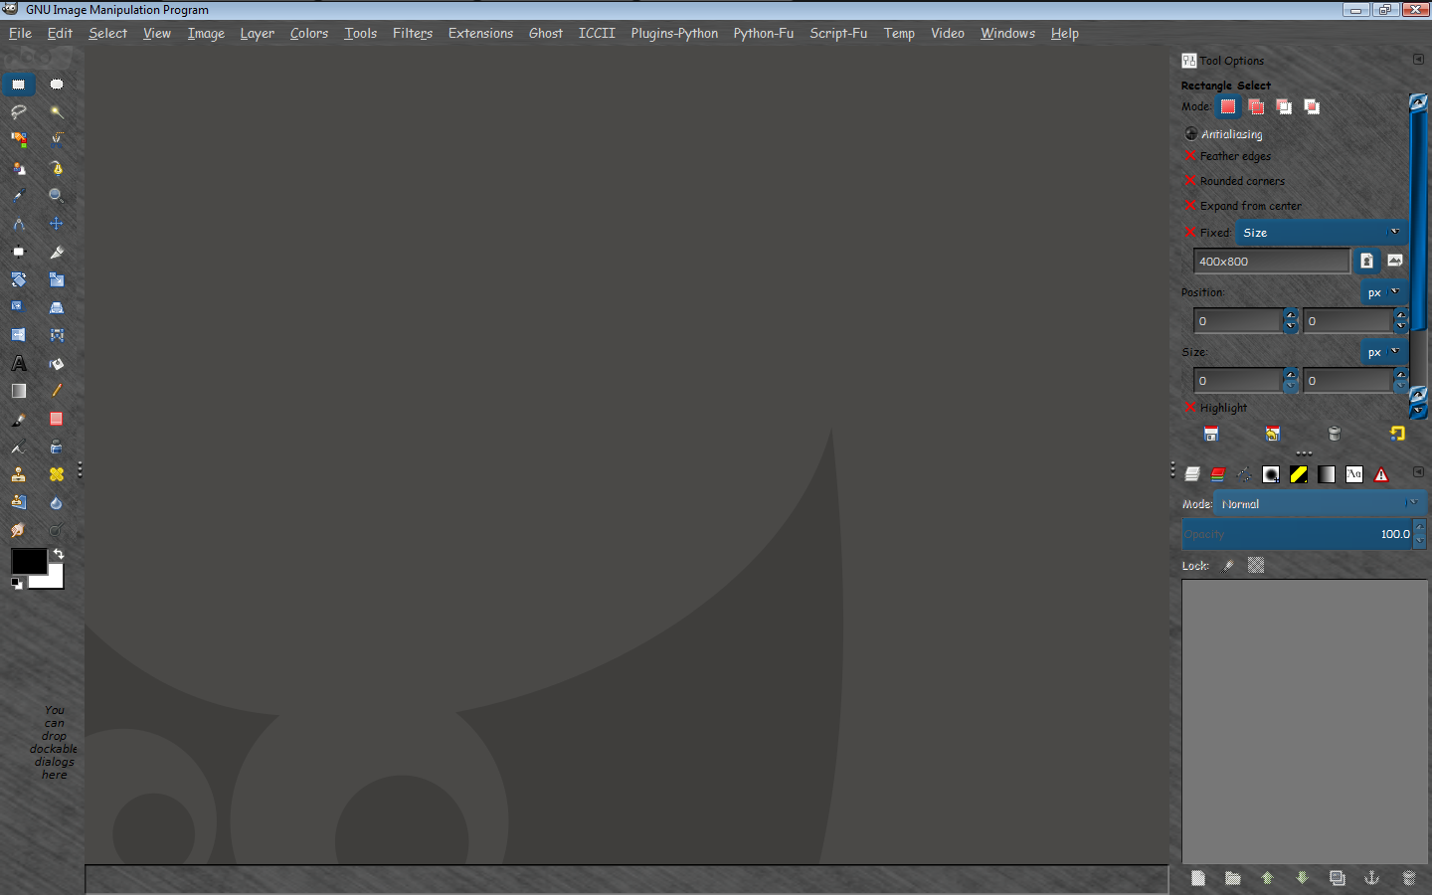Select the Scale tool

[57, 279]
